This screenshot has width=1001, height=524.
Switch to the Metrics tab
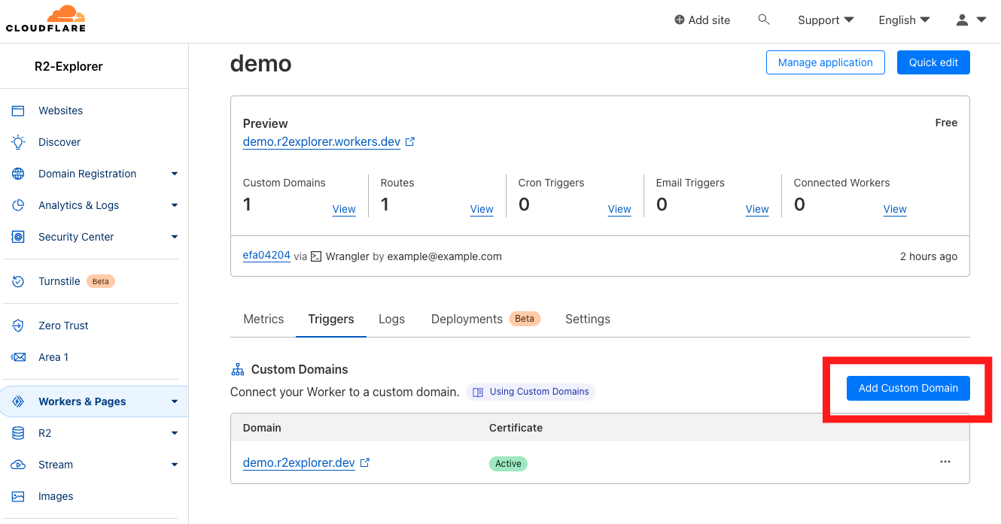263,319
